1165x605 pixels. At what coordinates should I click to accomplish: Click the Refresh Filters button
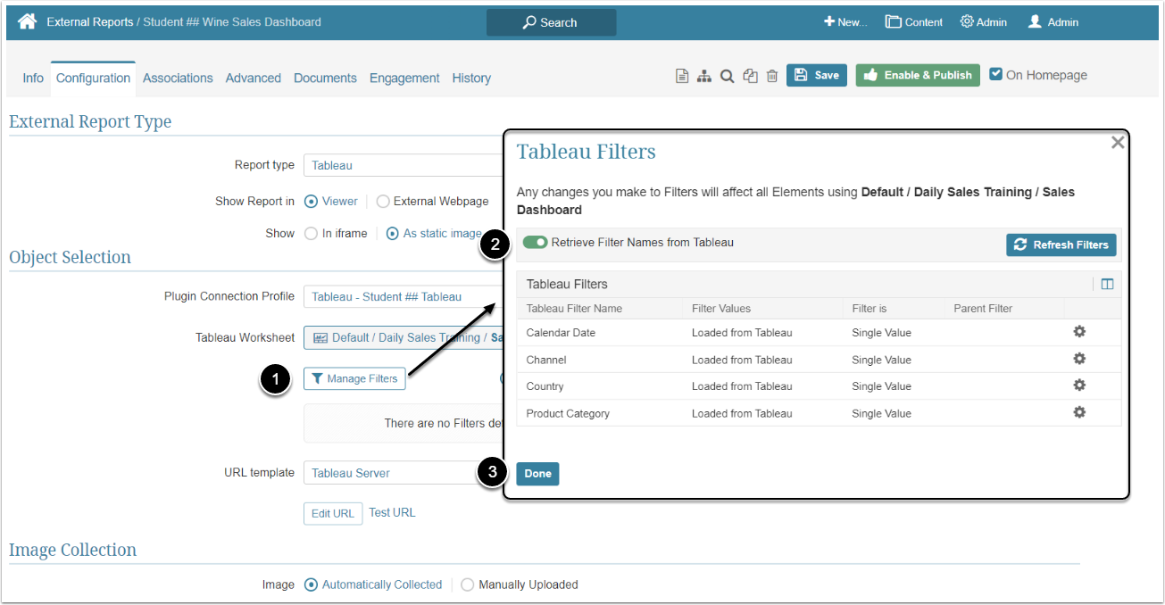click(x=1061, y=244)
